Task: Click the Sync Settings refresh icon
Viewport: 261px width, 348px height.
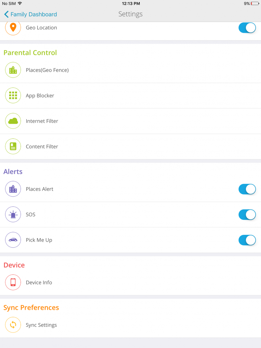Action: coord(13,325)
